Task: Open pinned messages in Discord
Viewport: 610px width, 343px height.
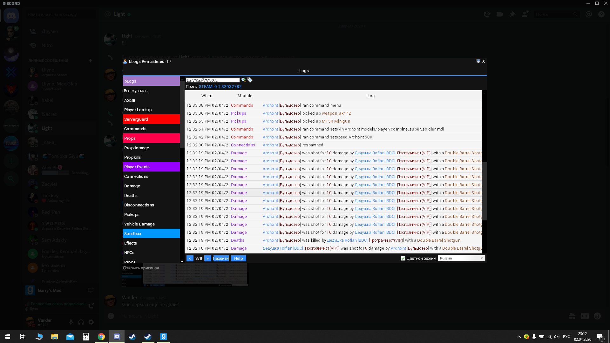Action: point(512,14)
